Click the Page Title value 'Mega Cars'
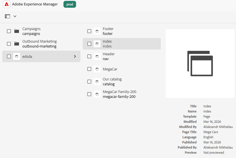The height and width of the screenshot is (158, 236). [x=210, y=132]
